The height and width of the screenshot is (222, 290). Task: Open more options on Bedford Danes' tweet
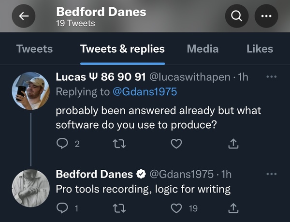point(271,174)
